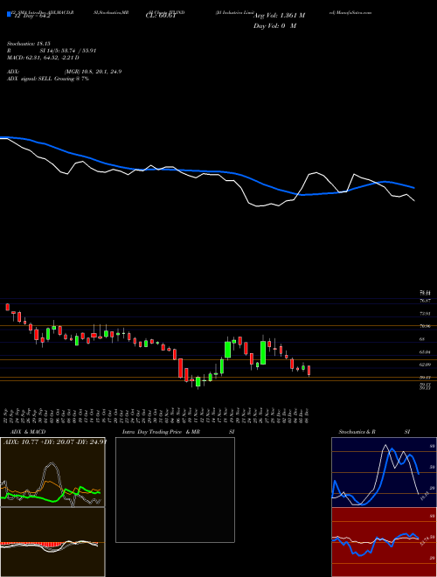Click the "Intra Day Trading Price & MR" heading
The height and width of the screenshot is (577, 437).
(x=162, y=432)
